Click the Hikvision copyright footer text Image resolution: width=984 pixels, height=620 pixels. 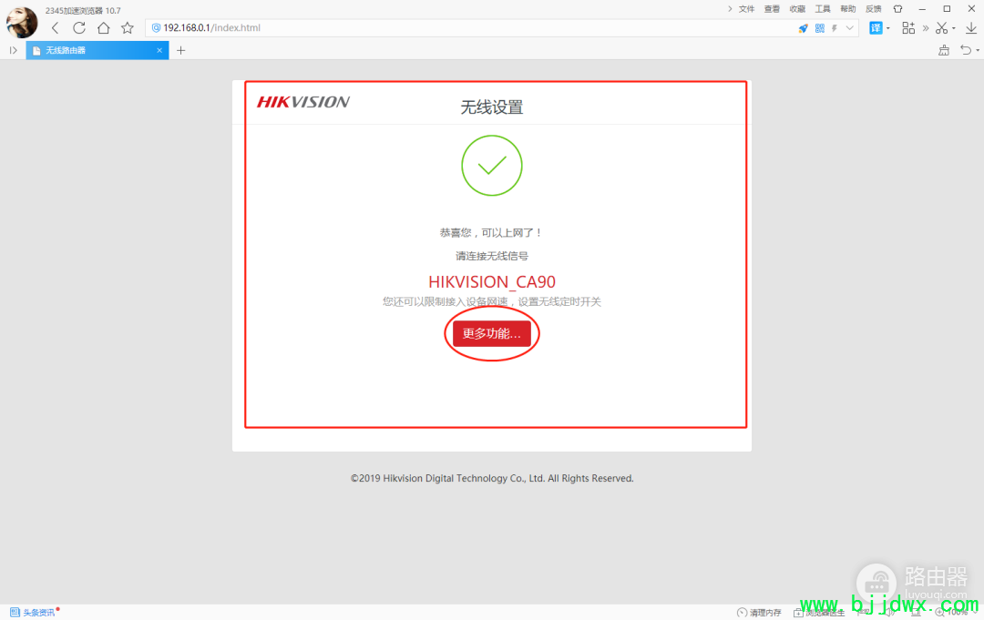pyautogui.click(x=492, y=478)
